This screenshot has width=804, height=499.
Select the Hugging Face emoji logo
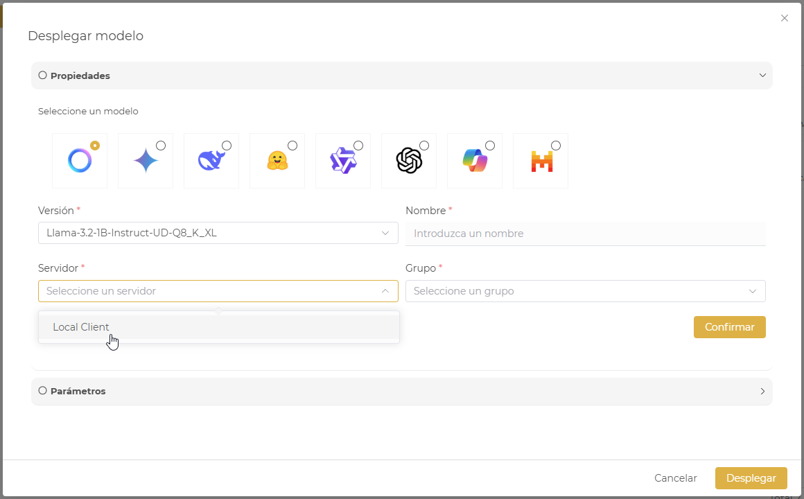[x=277, y=161]
